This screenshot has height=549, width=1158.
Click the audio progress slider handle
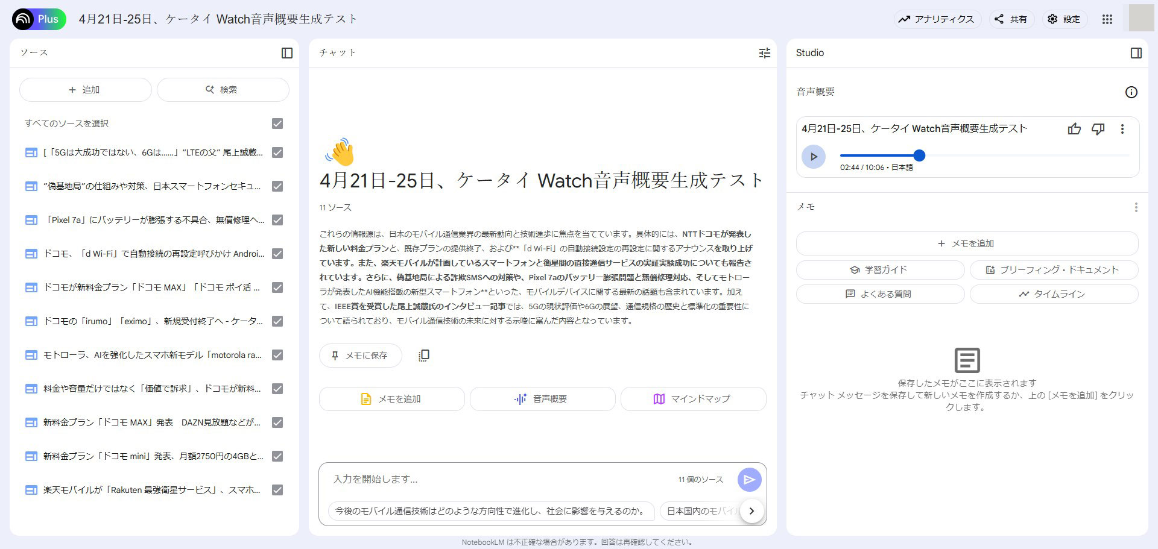pos(919,155)
